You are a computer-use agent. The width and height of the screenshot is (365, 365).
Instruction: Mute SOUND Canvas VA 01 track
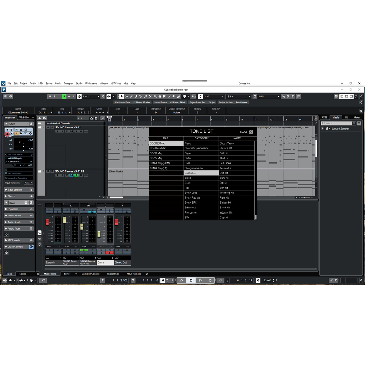tap(48, 127)
